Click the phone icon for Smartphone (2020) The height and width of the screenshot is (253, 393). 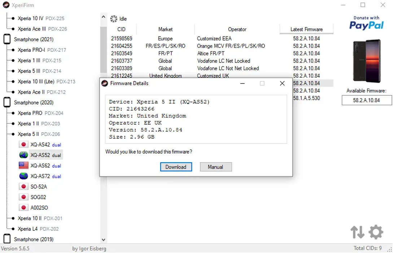[x=7, y=103]
